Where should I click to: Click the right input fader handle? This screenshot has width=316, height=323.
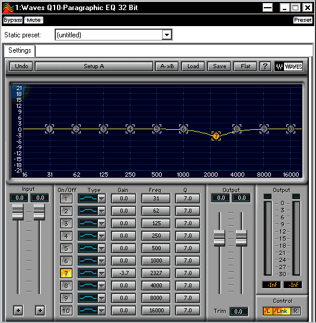[x=39, y=212]
